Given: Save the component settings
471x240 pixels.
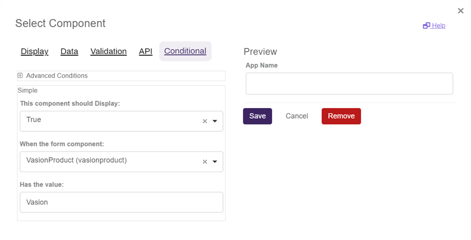Looking at the screenshot, I should [257, 116].
